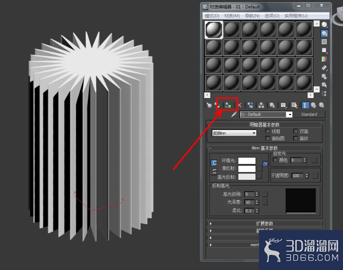Open the 模式(D) menu
This screenshot has width=343, height=270.
tap(212, 16)
